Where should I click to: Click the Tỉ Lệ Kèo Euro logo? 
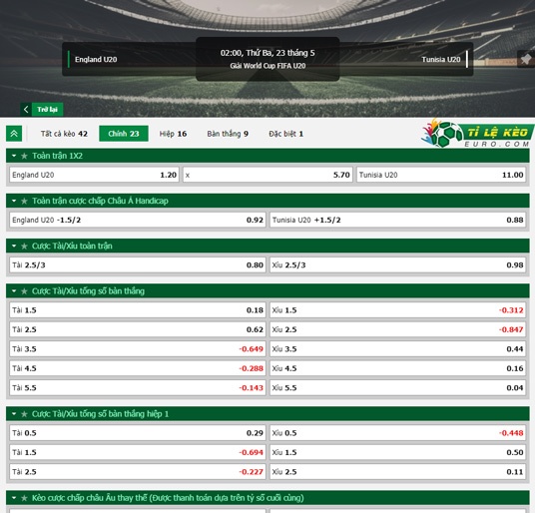[x=477, y=134]
